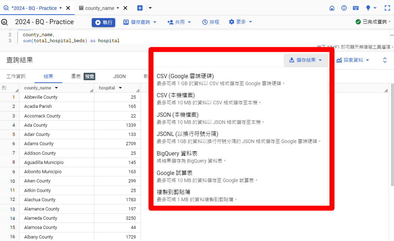Click the county_name column resize handle
Screen dimensions: 394x241
(92, 91)
